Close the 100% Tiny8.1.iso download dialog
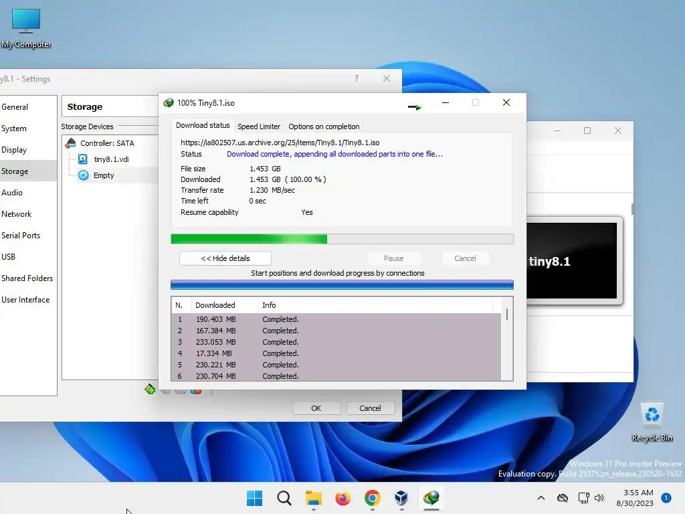 click(x=506, y=102)
